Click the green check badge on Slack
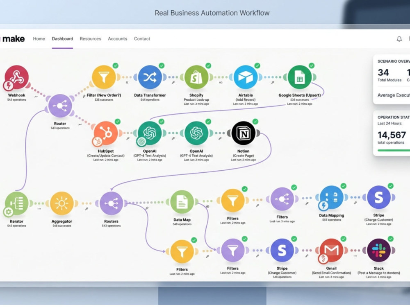The height and width of the screenshot is (307, 410). point(390,239)
